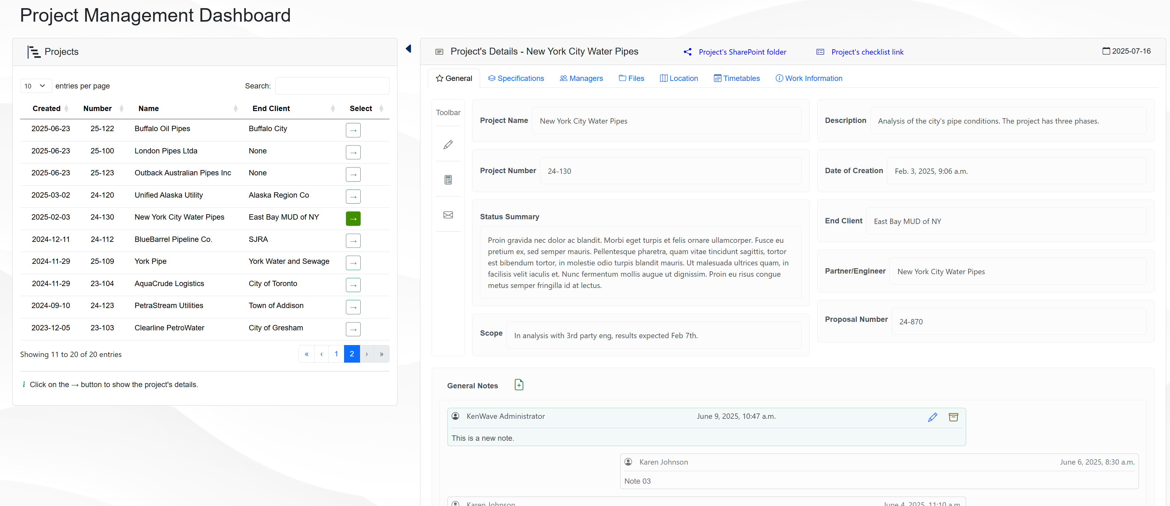
Task: Collapse the Projects panel arrow
Action: click(x=408, y=49)
